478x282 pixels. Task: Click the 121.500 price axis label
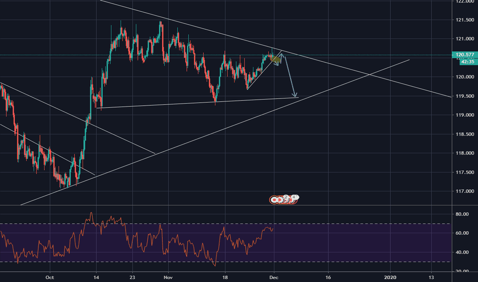click(x=465, y=20)
